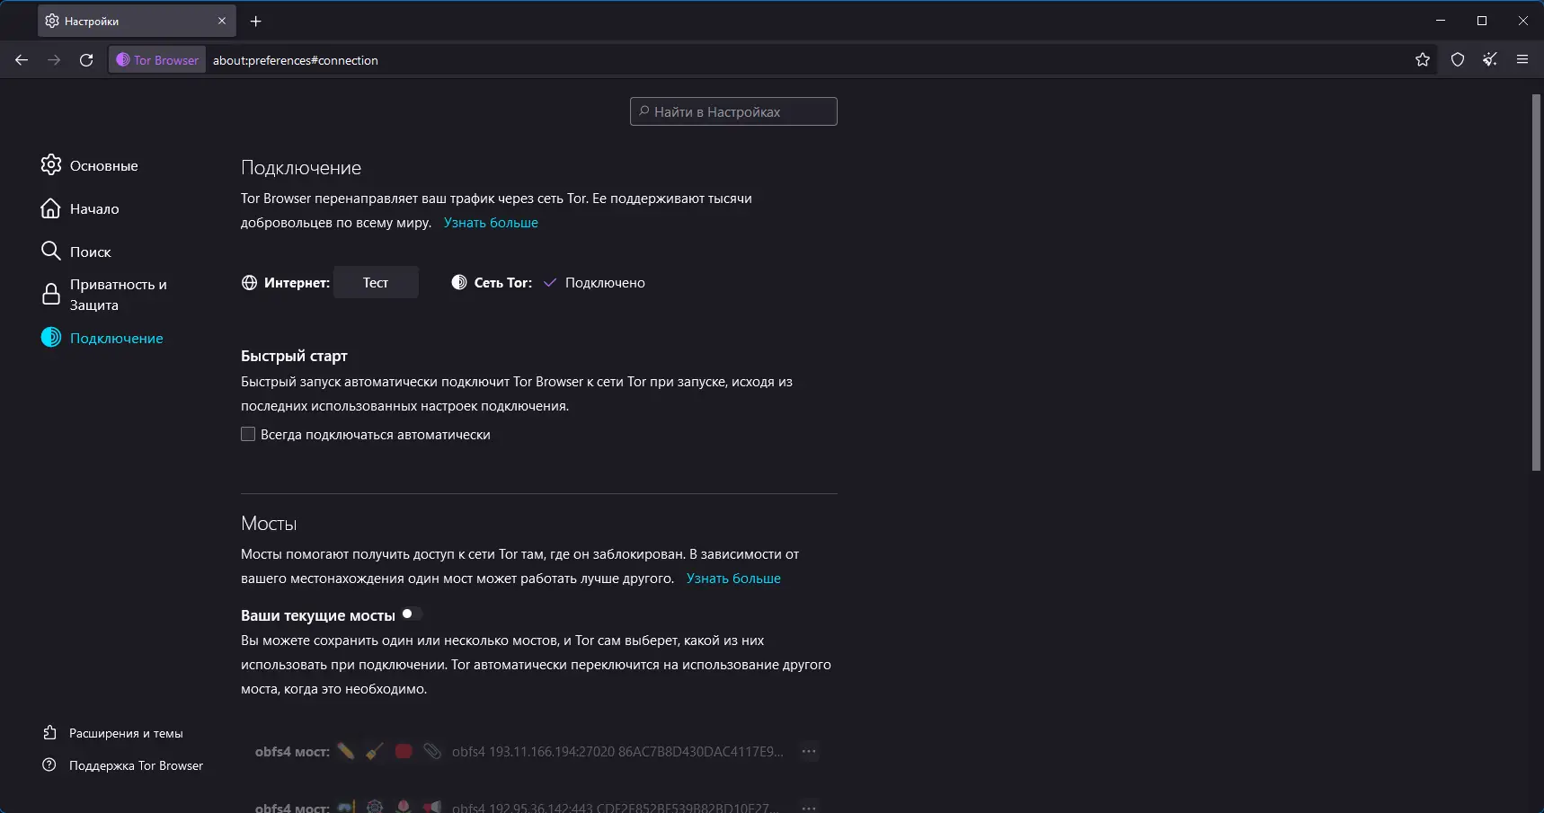This screenshot has width=1544, height=813.
Task: Follow 'Узнать больше' link about bridges
Action: (x=733, y=579)
